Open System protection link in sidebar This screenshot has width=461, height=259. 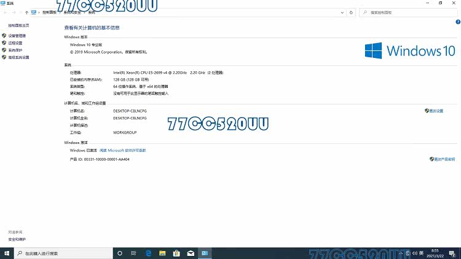pos(15,50)
